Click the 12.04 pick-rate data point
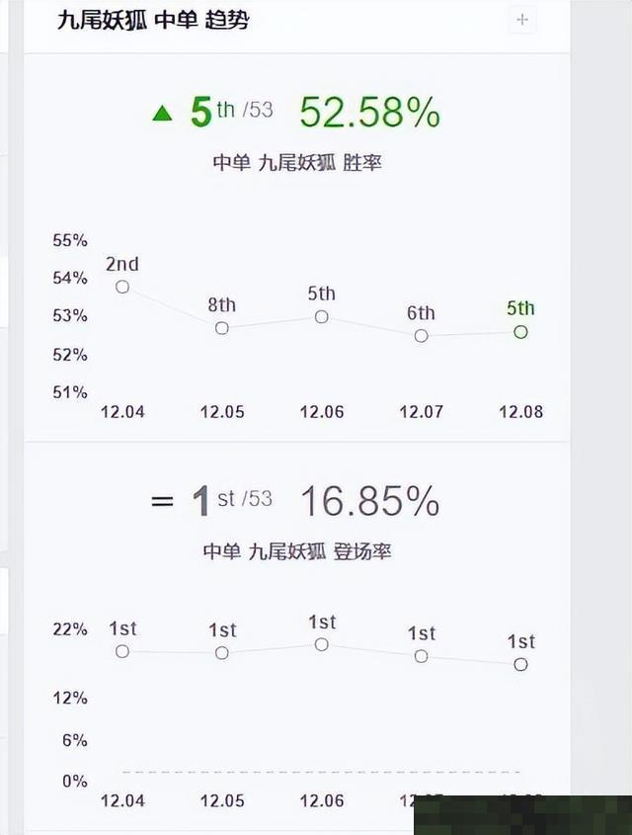Image resolution: width=632 pixels, height=835 pixels. 122,651
